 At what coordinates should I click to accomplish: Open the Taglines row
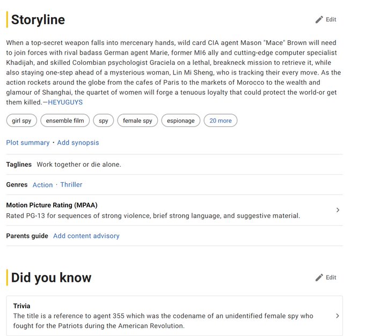174,165
